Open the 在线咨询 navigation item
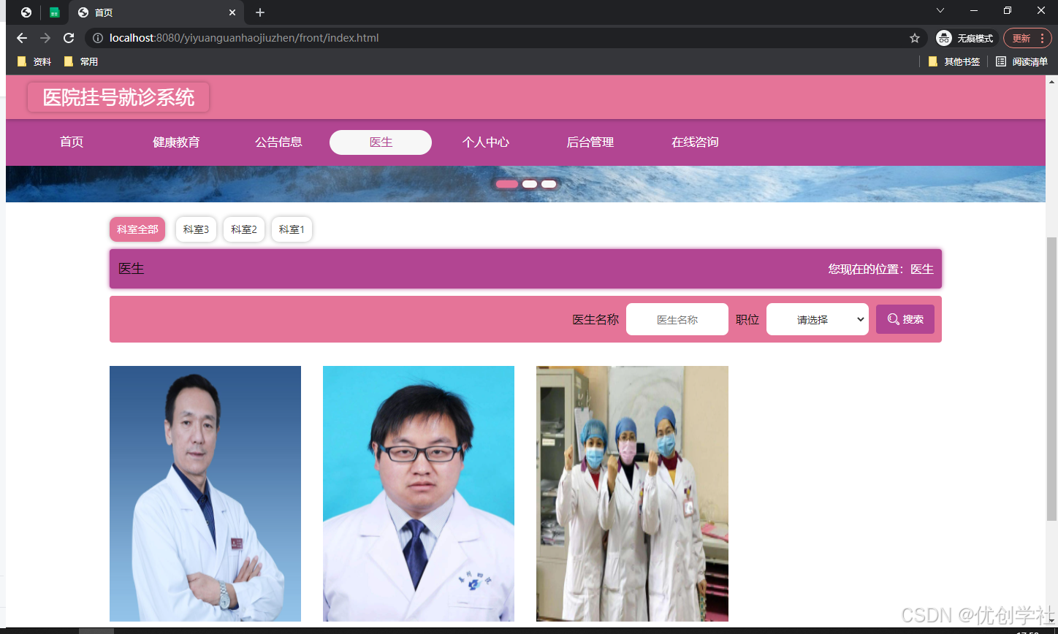This screenshot has width=1058, height=634. coord(695,142)
